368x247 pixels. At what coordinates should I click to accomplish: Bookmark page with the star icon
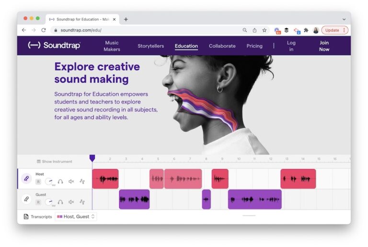264,30
